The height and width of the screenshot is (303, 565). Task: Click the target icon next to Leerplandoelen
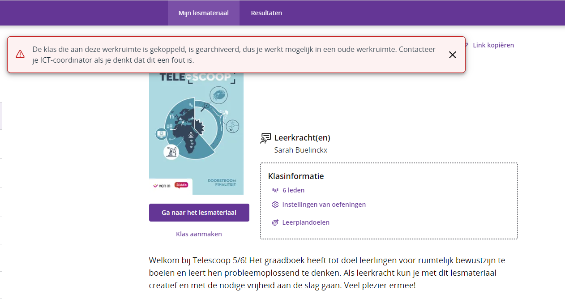pyautogui.click(x=275, y=222)
